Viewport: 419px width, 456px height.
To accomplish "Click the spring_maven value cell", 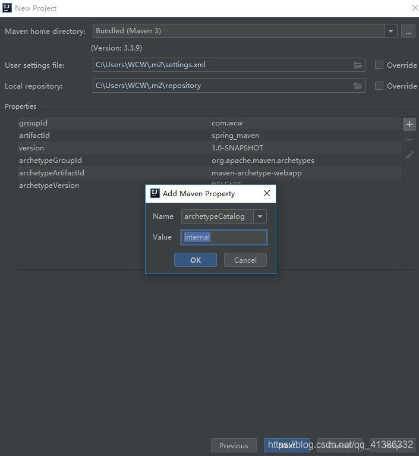I will coord(235,136).
